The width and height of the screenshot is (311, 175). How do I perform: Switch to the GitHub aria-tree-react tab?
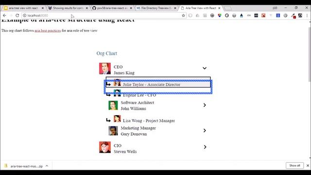pos(112,8)
